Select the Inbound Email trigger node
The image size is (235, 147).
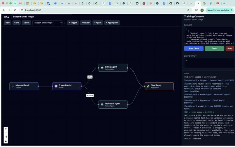pos(24,86)
